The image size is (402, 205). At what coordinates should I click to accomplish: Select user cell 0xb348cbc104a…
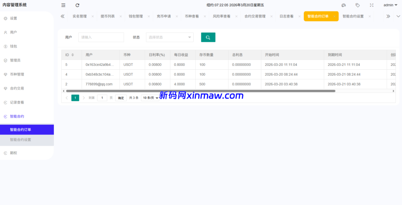(x=100, y=74)
